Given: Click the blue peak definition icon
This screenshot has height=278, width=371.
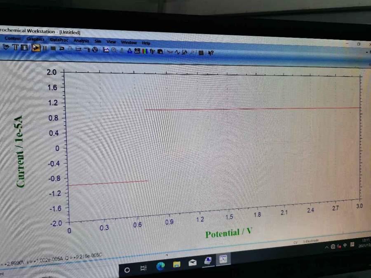Looking at the screenshot, I should coord(130,51).
